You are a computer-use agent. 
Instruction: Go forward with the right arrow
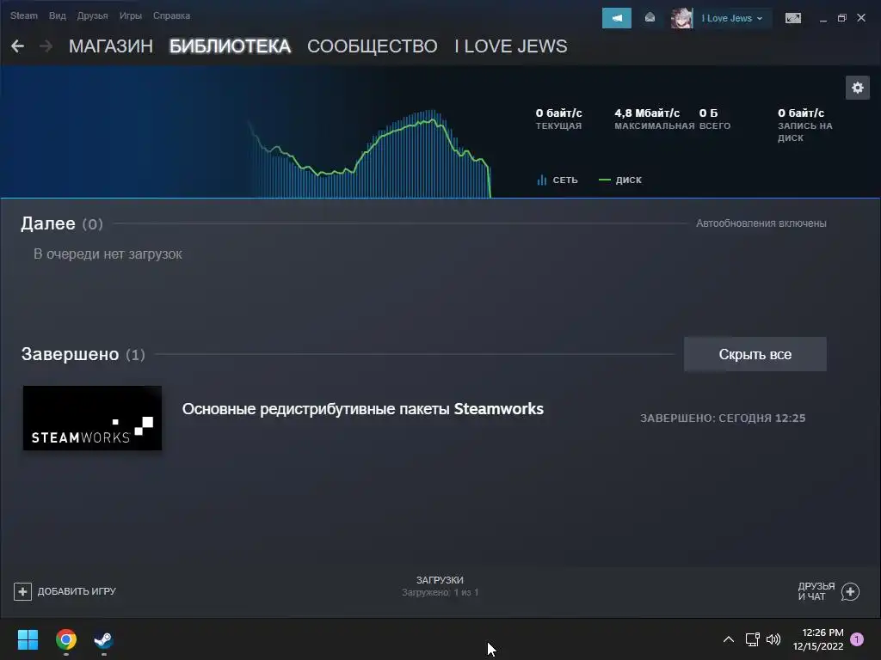[x=46, y=46]
